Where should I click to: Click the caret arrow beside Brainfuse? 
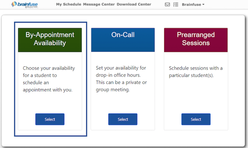[204, 5]
